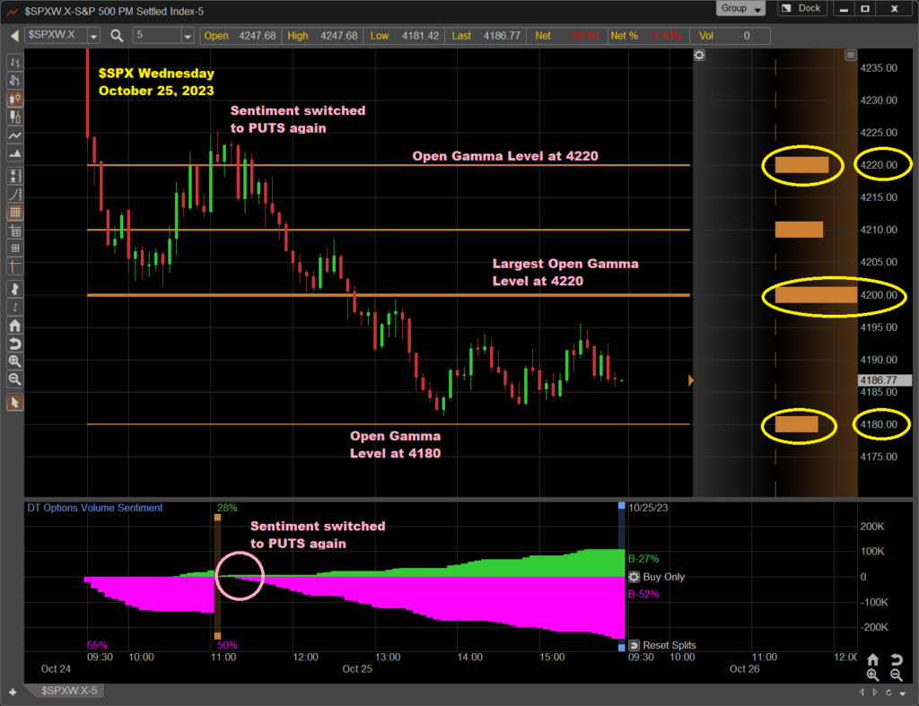Zoom out using left toolbar magnifier

tap(15, 379)
